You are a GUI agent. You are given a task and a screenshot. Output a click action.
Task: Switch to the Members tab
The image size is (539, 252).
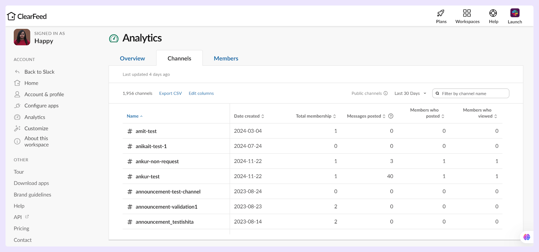pyautogui.click(x=226, y=58)
